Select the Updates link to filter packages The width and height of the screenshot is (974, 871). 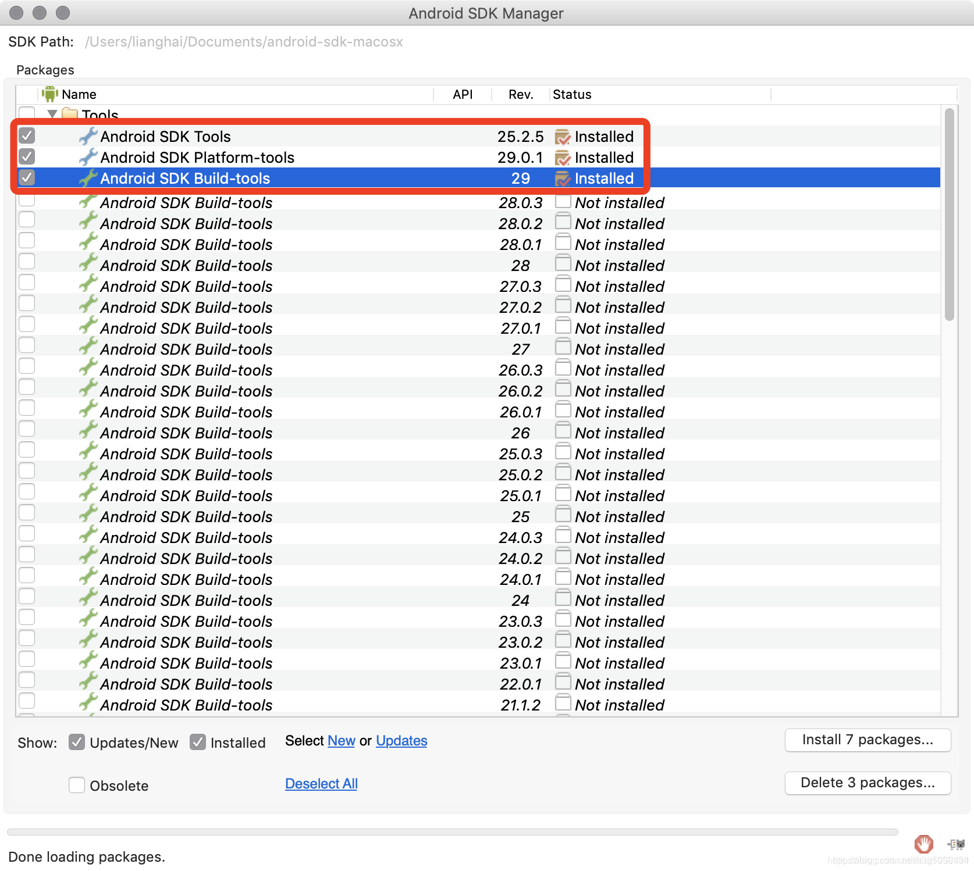click(401, 741)
